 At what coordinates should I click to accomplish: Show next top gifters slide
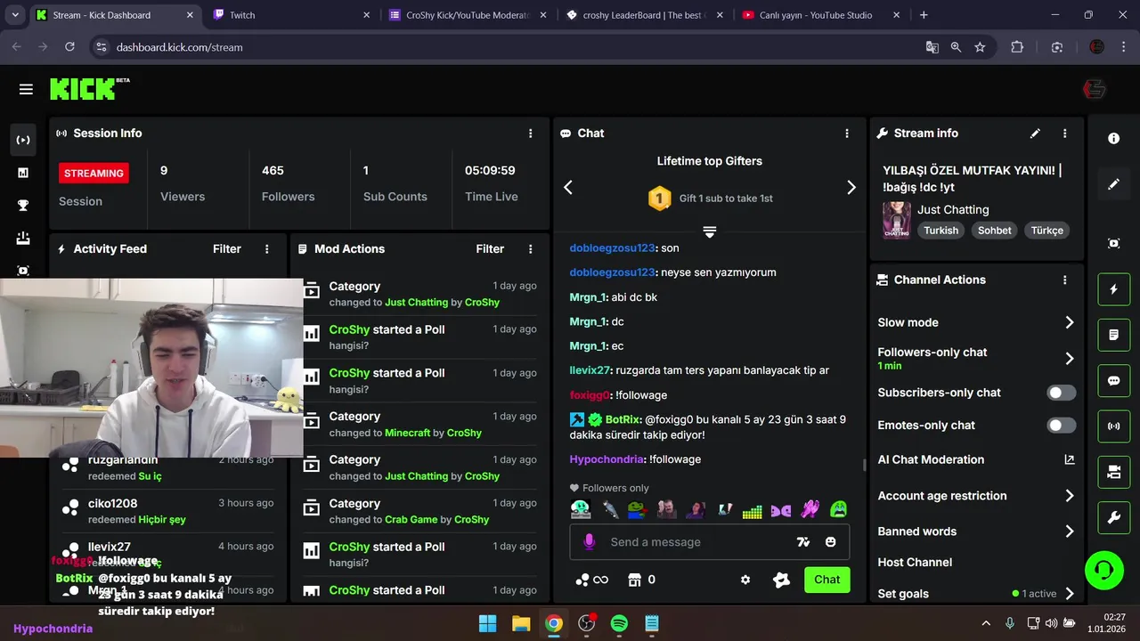[x=851, y=187]
